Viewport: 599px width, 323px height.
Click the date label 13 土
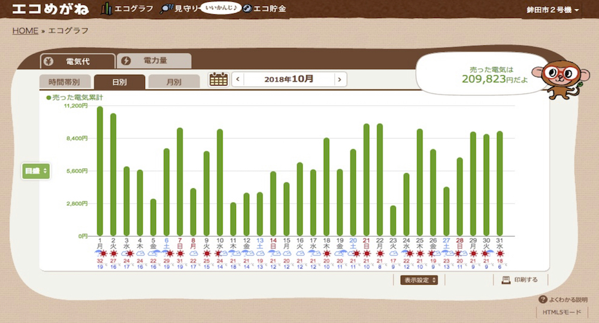260,243
